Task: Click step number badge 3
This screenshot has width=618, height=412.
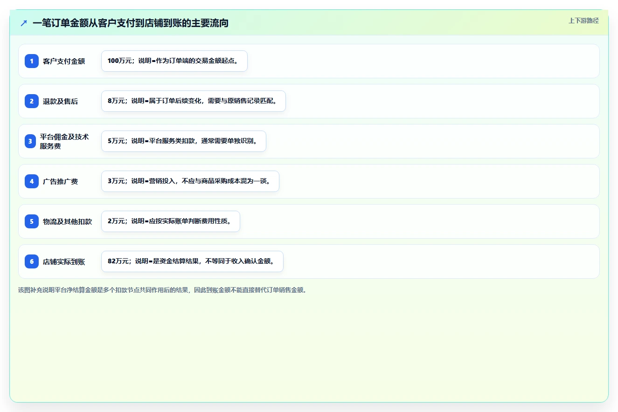Action: 30,141
